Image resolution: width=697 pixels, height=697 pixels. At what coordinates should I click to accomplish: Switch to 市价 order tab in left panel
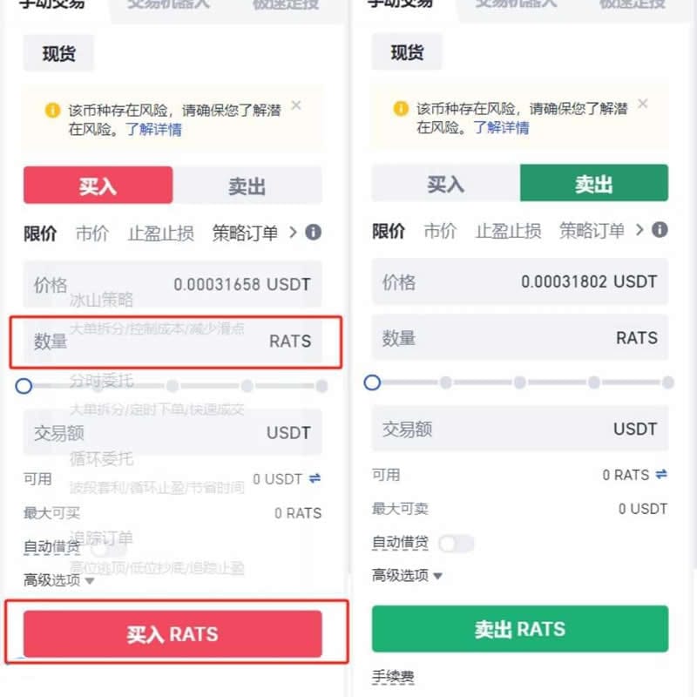pos(92,233)
